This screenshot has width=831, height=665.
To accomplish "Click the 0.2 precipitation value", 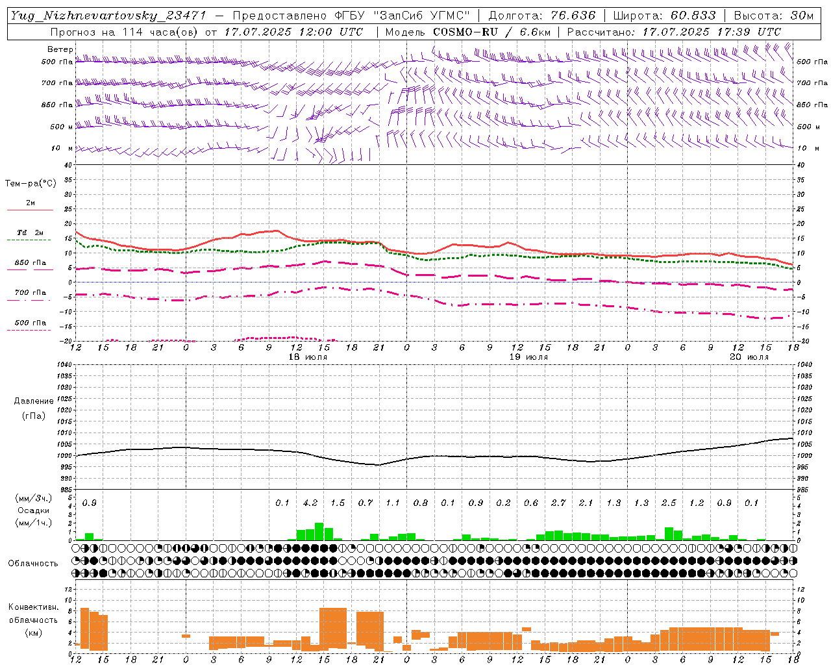I will coord(503,503).
